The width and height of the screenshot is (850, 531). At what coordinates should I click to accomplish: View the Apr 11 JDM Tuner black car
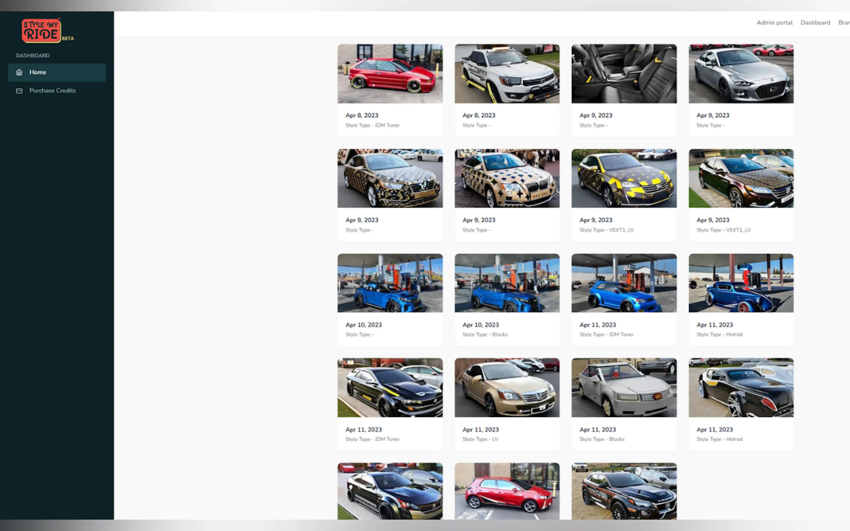point(390,387)
